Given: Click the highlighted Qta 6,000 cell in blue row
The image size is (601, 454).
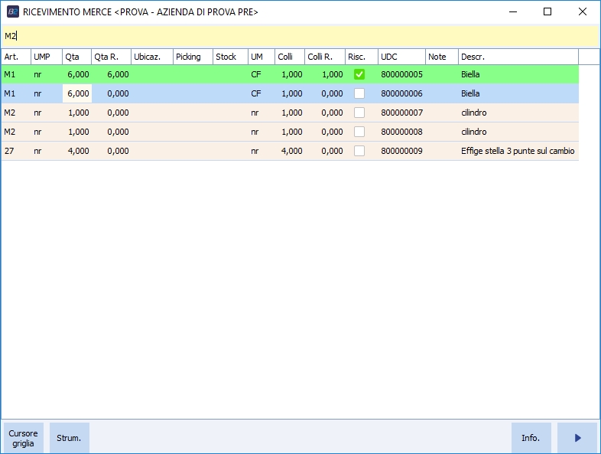Looking at the screenshot, I should click(x=77, y=93).
